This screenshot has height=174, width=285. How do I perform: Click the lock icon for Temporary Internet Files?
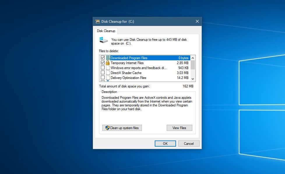coord(108,63)
